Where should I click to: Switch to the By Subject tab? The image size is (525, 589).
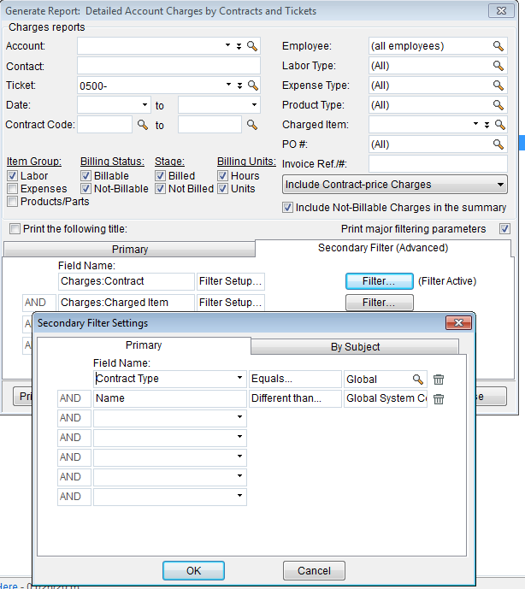(355, 347)
